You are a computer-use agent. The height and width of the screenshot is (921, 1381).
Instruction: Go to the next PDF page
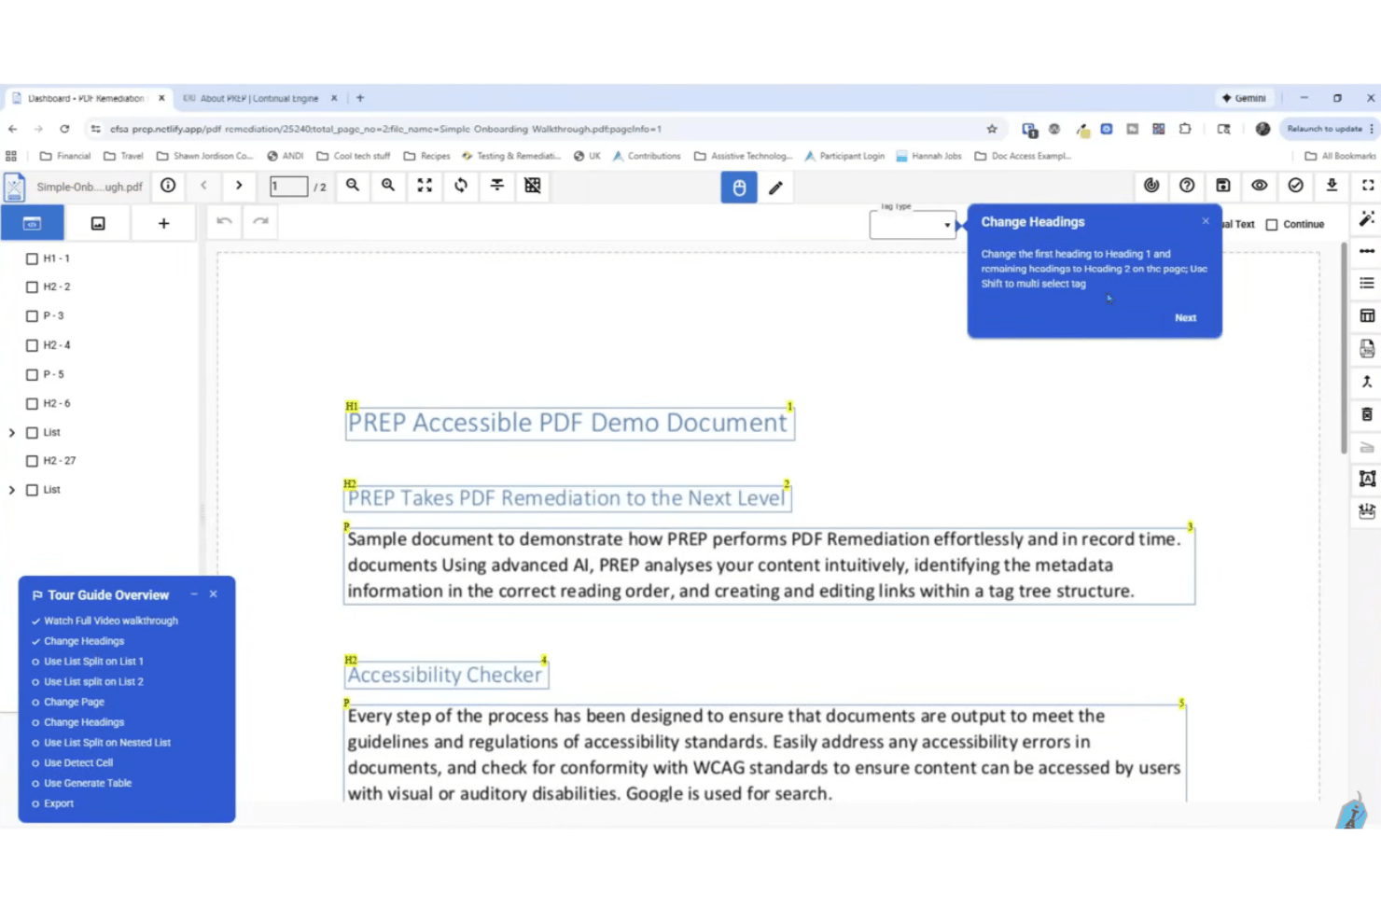tap(239, 186)
